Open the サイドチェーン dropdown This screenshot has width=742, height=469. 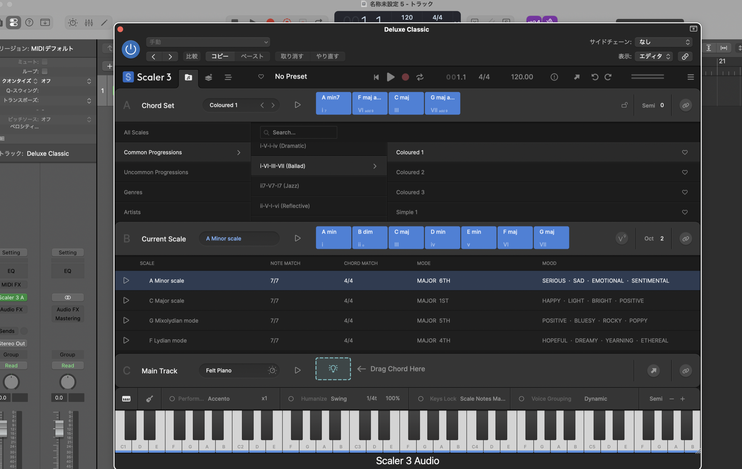664,42
